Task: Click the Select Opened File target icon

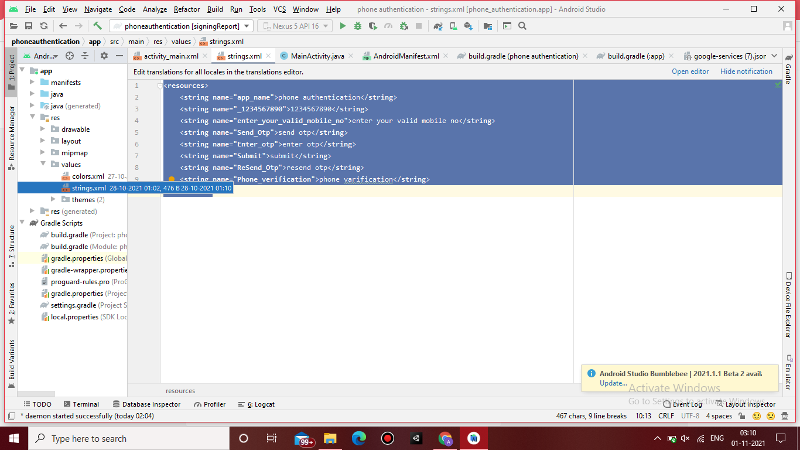Action: point(70,56)
